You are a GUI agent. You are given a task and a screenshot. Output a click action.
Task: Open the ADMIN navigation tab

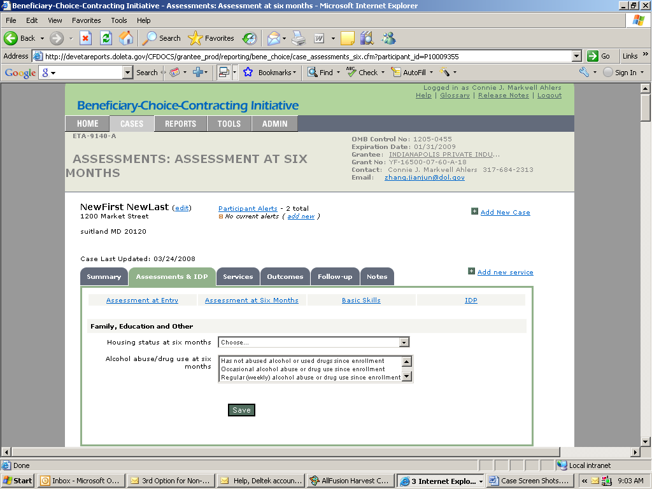pos(275,124)
